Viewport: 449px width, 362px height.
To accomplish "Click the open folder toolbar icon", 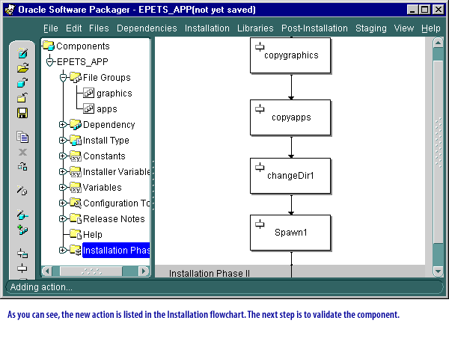I will point(22,68).
